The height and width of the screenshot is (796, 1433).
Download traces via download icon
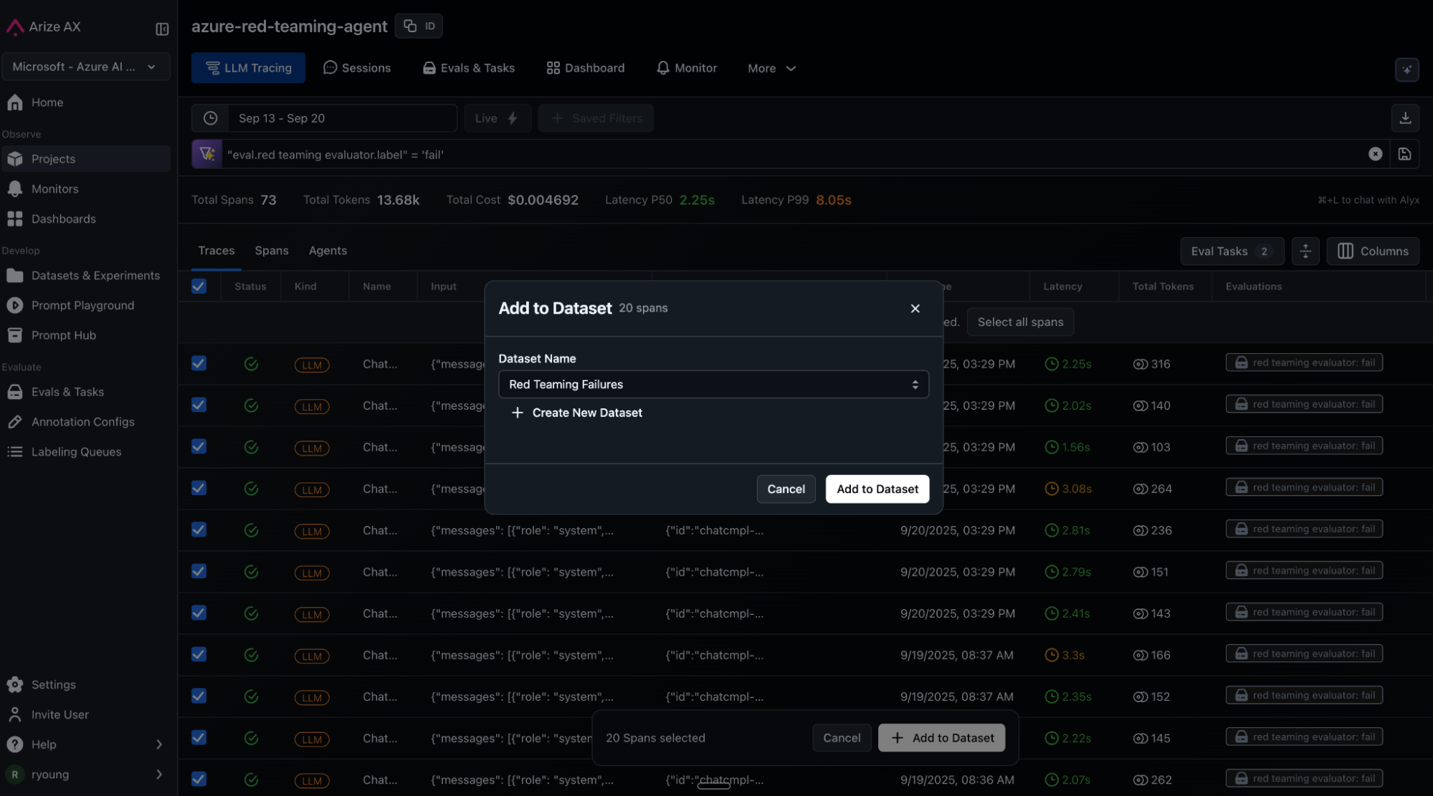click(1405, 118)
